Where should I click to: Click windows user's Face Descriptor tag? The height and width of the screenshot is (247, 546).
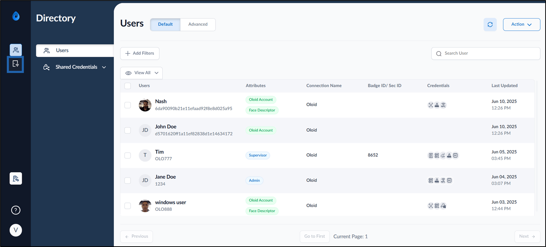tap(262, 211)
